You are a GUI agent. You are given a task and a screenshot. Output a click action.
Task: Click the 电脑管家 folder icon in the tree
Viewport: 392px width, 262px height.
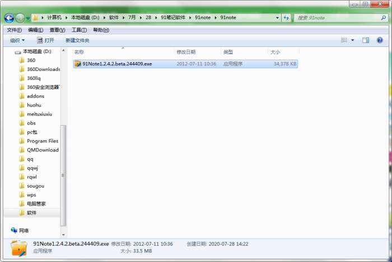pyautogui.click(x=22, y=204)
